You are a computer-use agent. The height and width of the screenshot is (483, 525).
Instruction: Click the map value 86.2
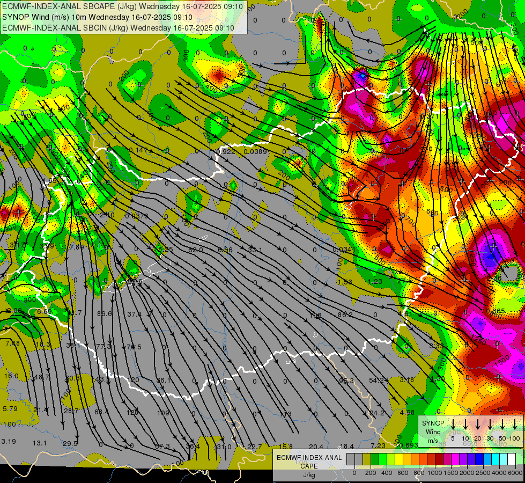[345, 314]
